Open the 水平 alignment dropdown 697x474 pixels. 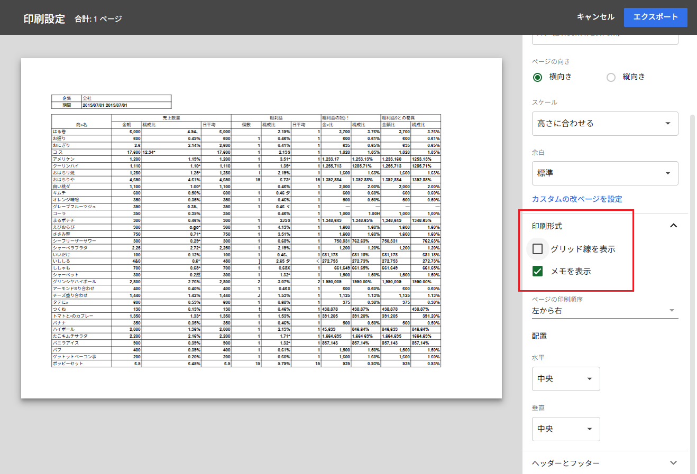point(566,379)
